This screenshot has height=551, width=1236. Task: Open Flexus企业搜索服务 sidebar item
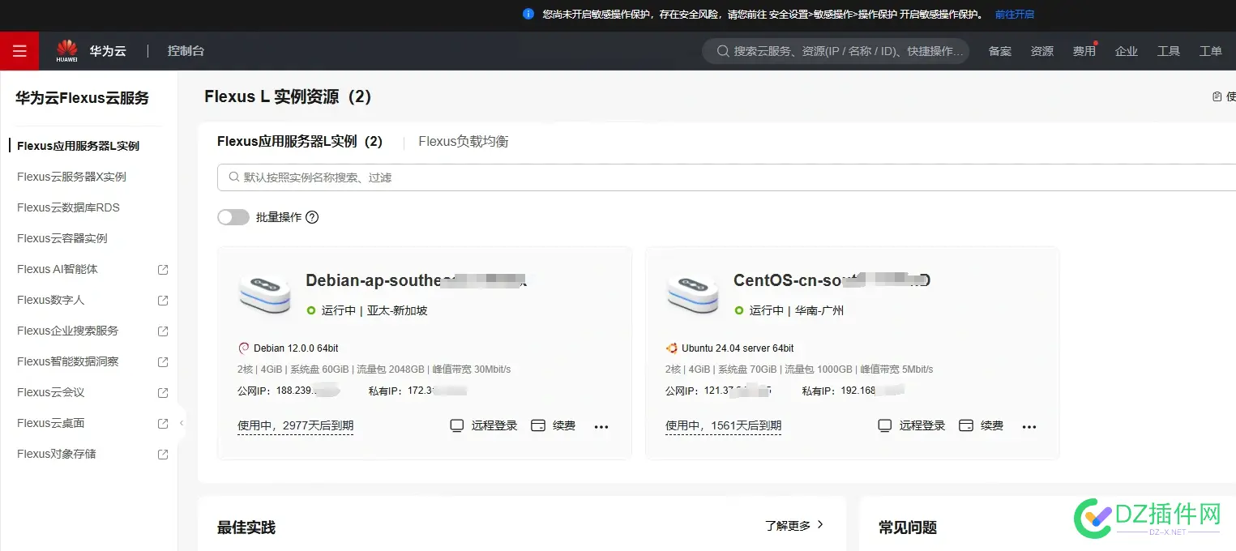[x=68, y=331]
